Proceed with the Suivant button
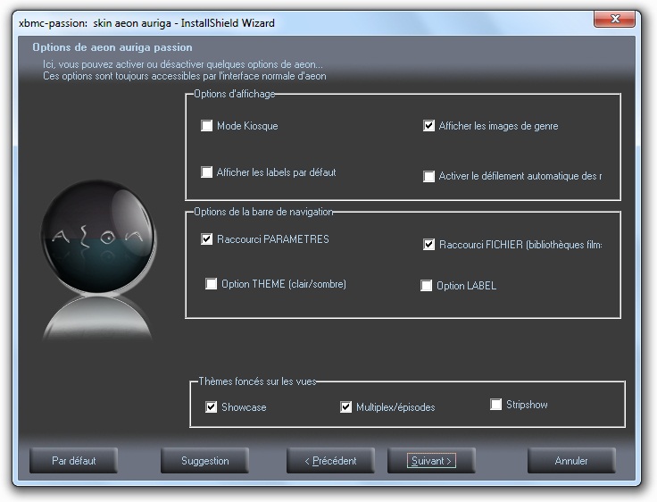 (431, 461)
